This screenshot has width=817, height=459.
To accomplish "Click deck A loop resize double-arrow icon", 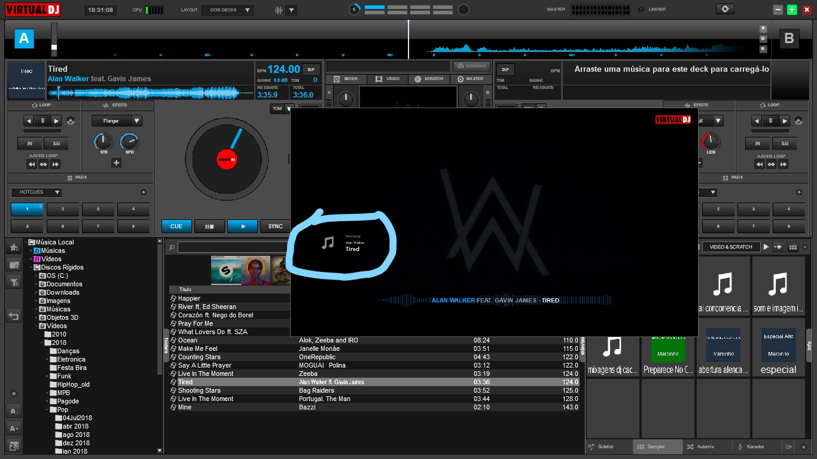I will [x=44, y=164].
